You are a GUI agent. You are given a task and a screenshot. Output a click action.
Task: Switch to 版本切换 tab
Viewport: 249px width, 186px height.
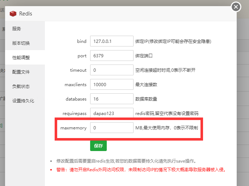point(25,43)
